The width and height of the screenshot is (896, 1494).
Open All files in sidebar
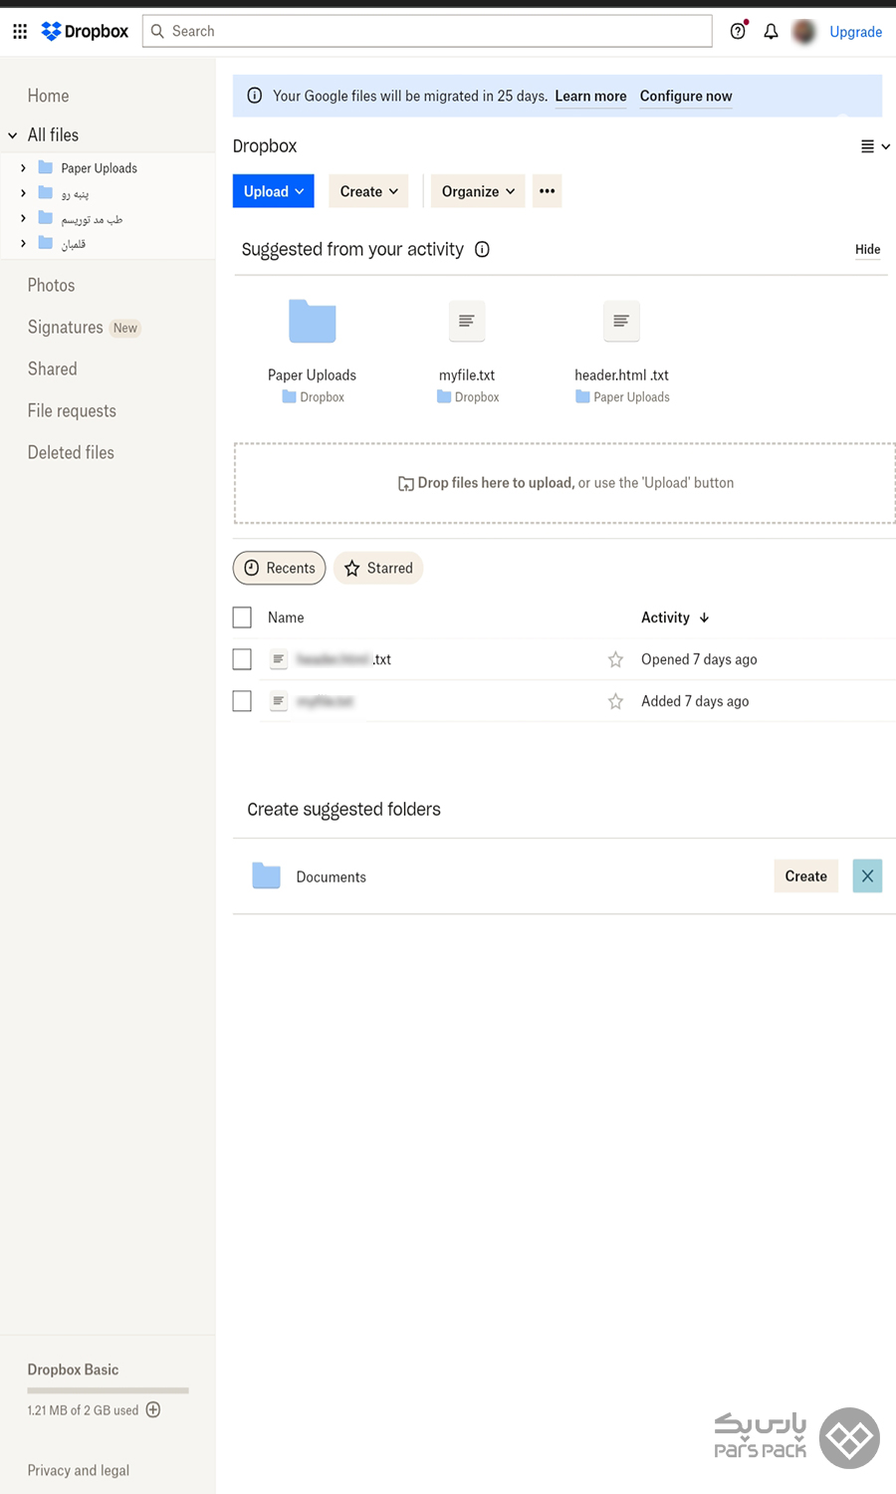pyautogui.click(x=54, y=135)
